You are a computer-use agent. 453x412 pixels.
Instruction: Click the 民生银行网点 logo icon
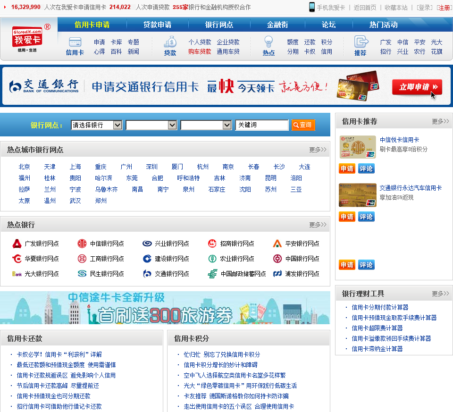[x=82, y=274]
